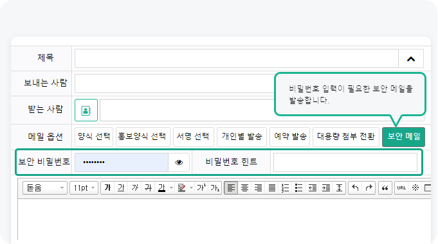Click the 비밀번호 힌트 label
The height and width of the screenshot is (244, 438).
[232, 162]
